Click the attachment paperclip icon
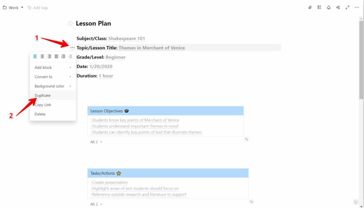This screenshot has height=208, width=364. [310, 7]
